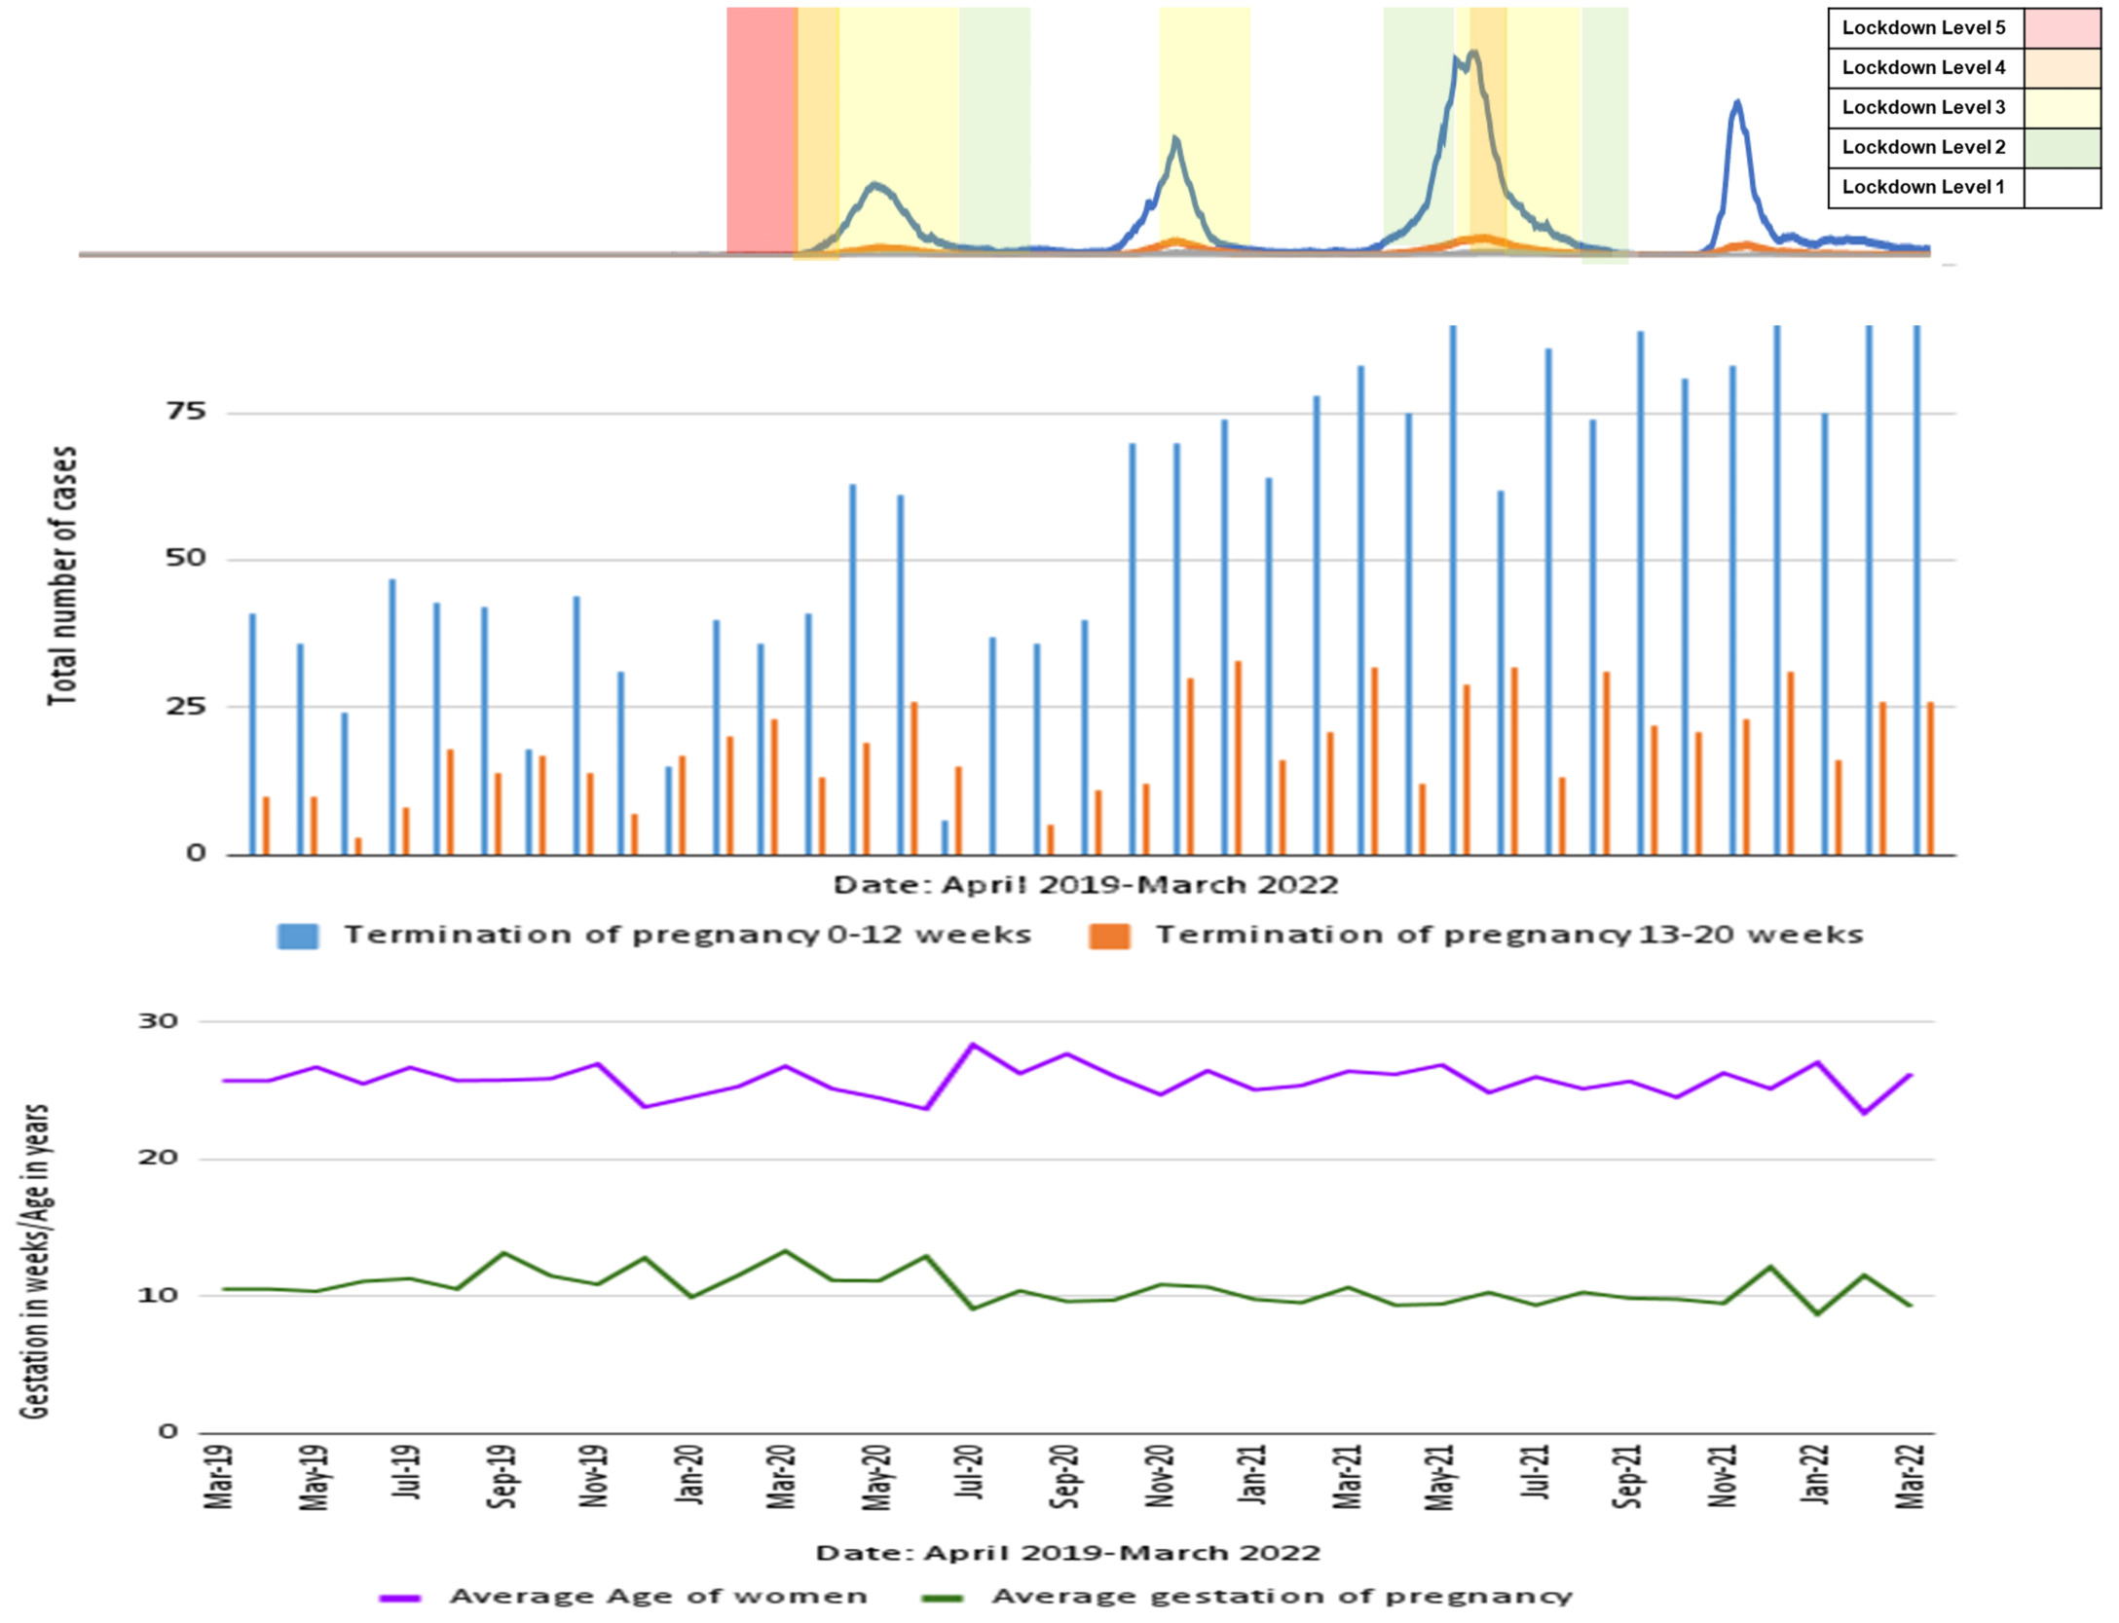
Task: Click the Lockdown Level 2 green swatch
Action: 2062,148
